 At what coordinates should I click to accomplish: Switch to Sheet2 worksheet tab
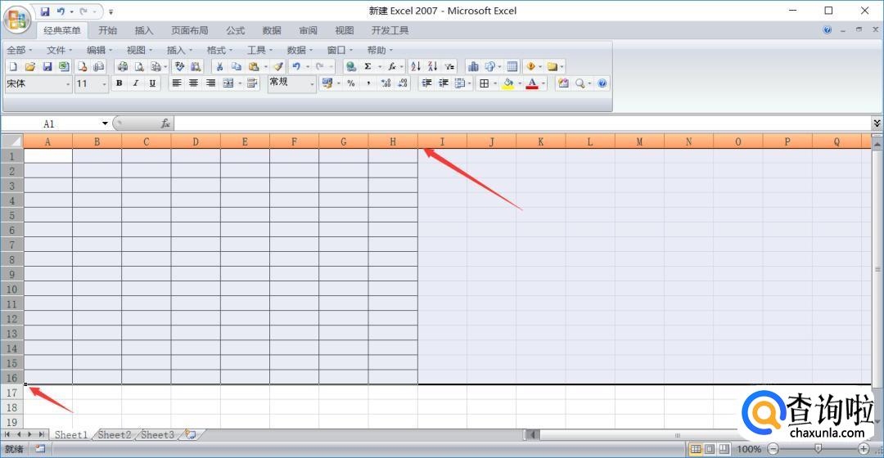115,434
